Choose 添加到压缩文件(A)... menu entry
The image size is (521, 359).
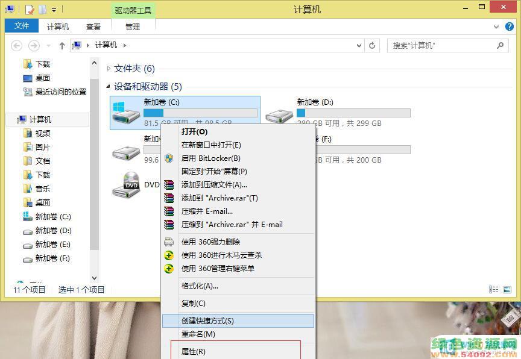[x=238, y=185]
